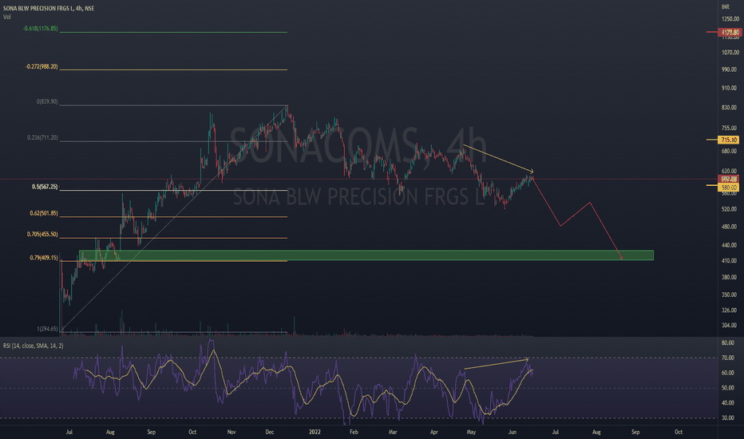This screenshot has height=439, width=744.
Task: Select the 0.5(567.25) Fibonacci level label
Action: (45, 187)
